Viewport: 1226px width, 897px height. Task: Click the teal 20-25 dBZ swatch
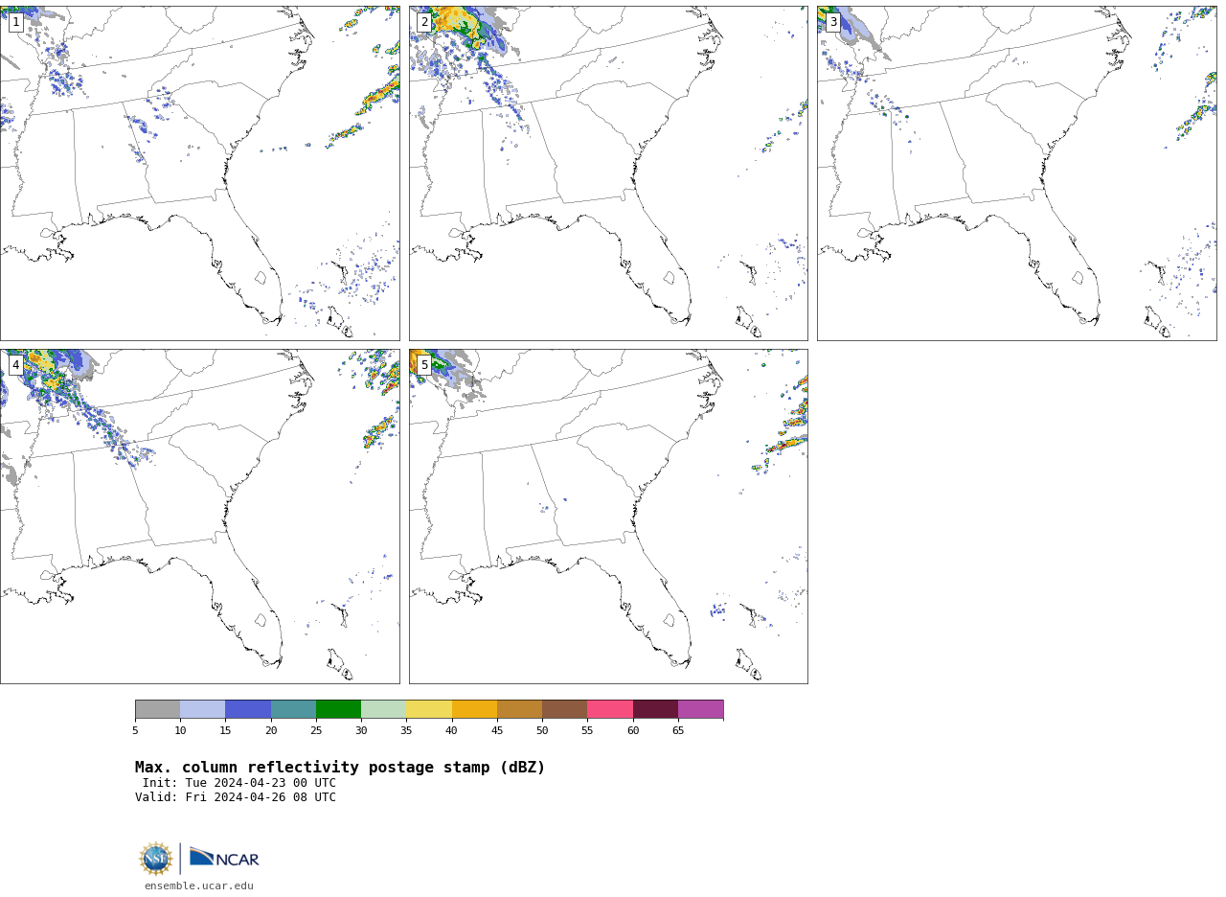tap(293, 709)
